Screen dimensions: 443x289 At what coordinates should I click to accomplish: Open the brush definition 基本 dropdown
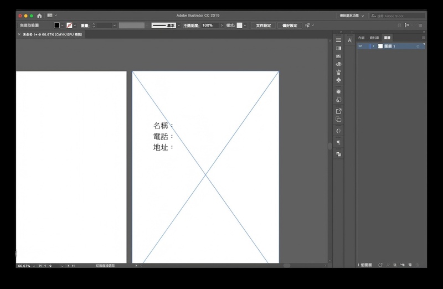click(178, 25)
